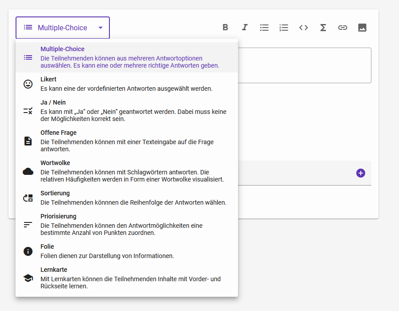Choose the Likert question type
Image resolution: width=399 pixels, height=311 pixels.
pyautogui.click(x=127, y=84)
